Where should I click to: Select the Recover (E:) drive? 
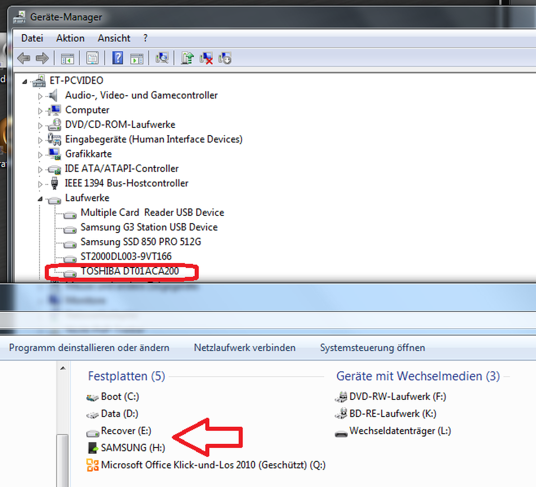119,431
